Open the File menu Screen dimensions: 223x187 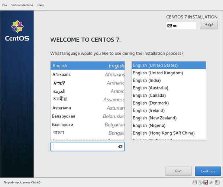pos(4,5)
